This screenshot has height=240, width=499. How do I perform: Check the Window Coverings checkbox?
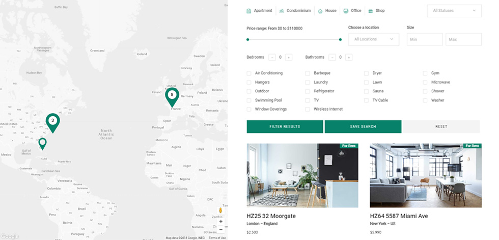(249, 110)
